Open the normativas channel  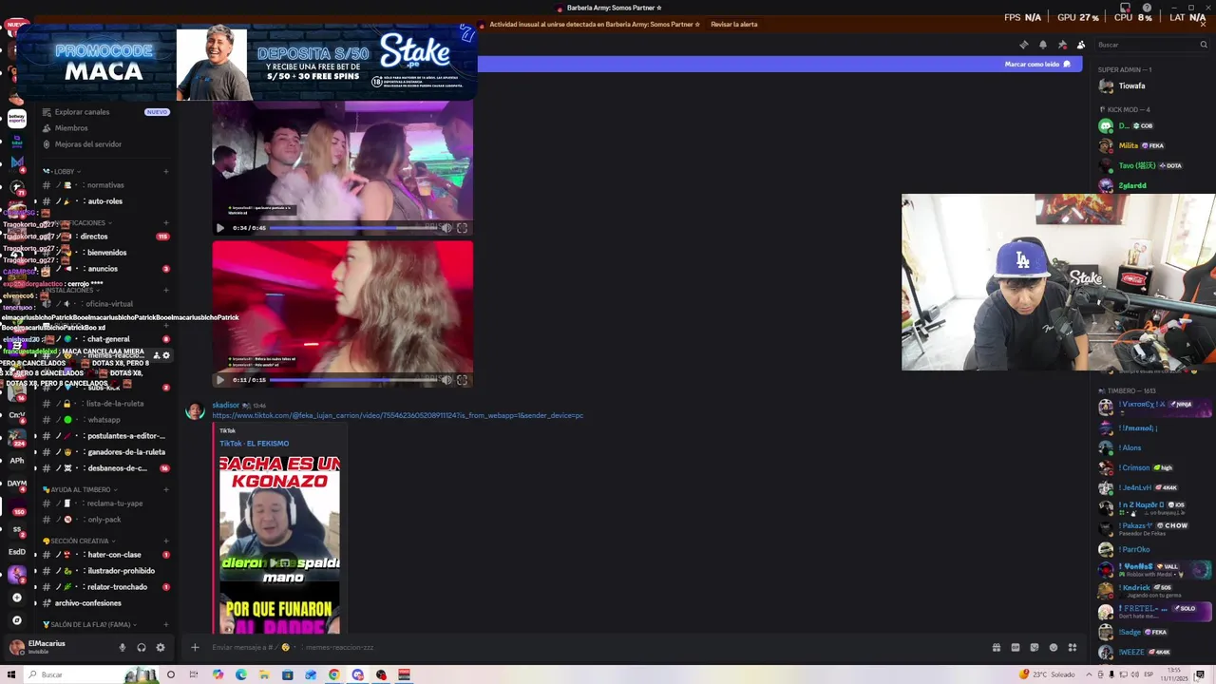(x=104, y=185)
